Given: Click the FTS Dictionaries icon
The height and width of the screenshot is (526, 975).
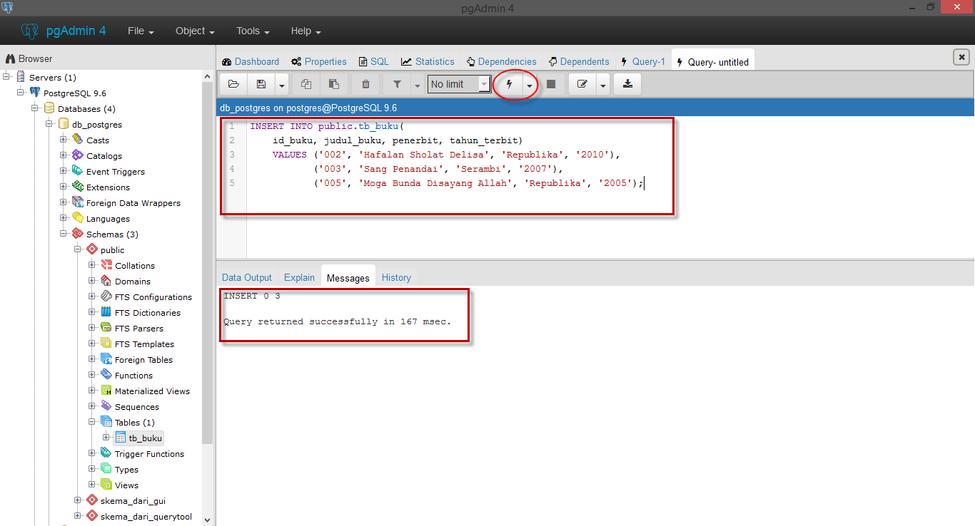Looking at the screenshot, I should click(x=106, y=312).
